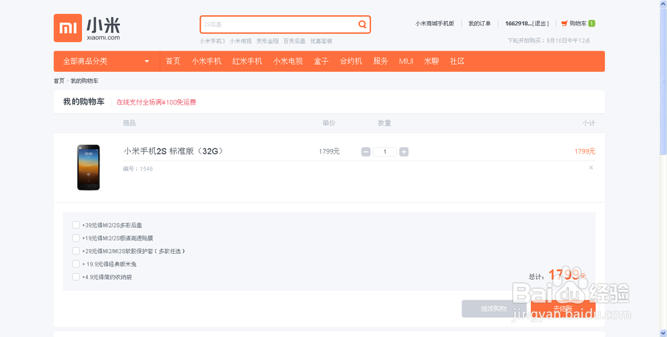Click the 退出 logout link
This screenshot has width=667, height=337.
541,24
